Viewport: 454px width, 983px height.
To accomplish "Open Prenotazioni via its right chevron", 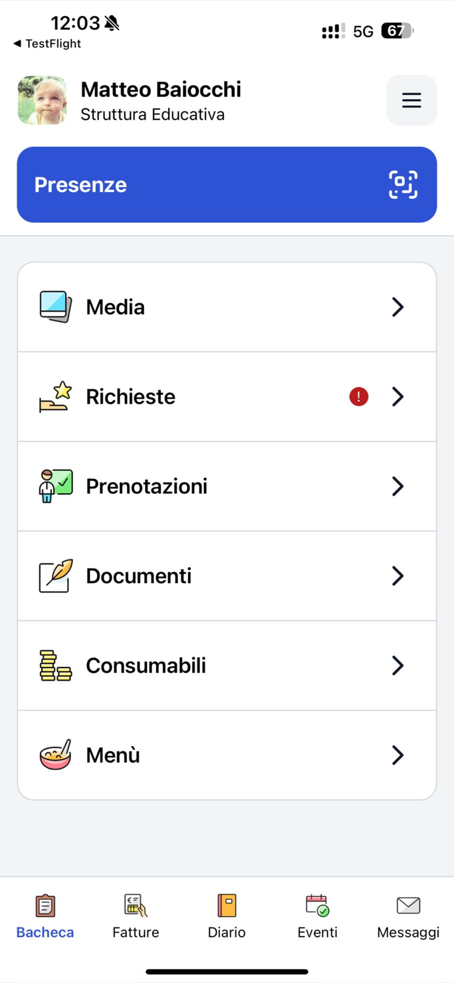I will pos(397,486).
